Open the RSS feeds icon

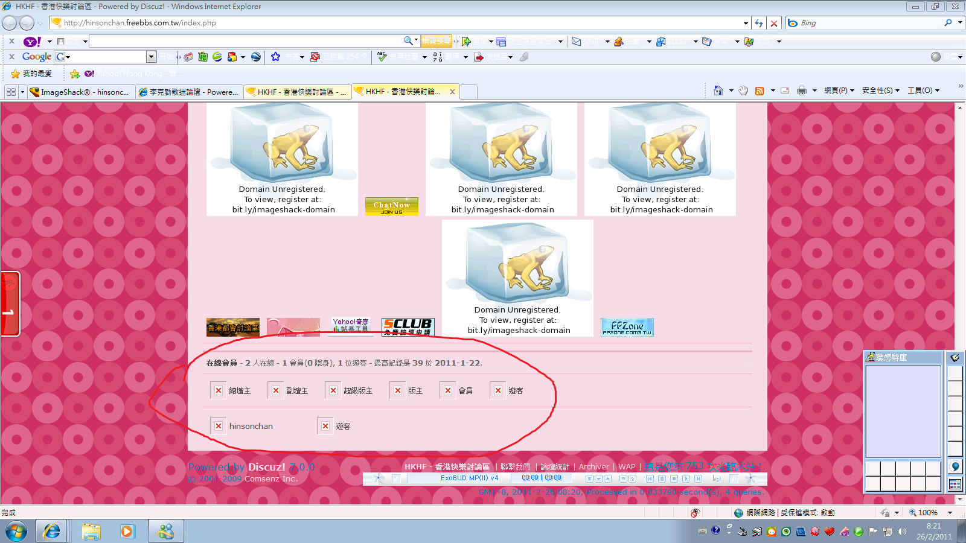pyautogui.click(x=760, y=91)
